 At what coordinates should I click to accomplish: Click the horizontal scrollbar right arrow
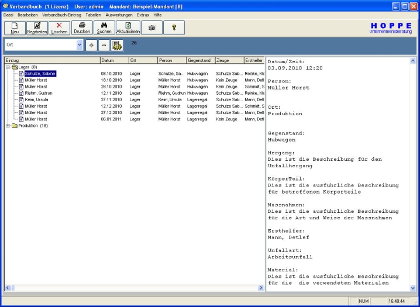click(261, 288)
